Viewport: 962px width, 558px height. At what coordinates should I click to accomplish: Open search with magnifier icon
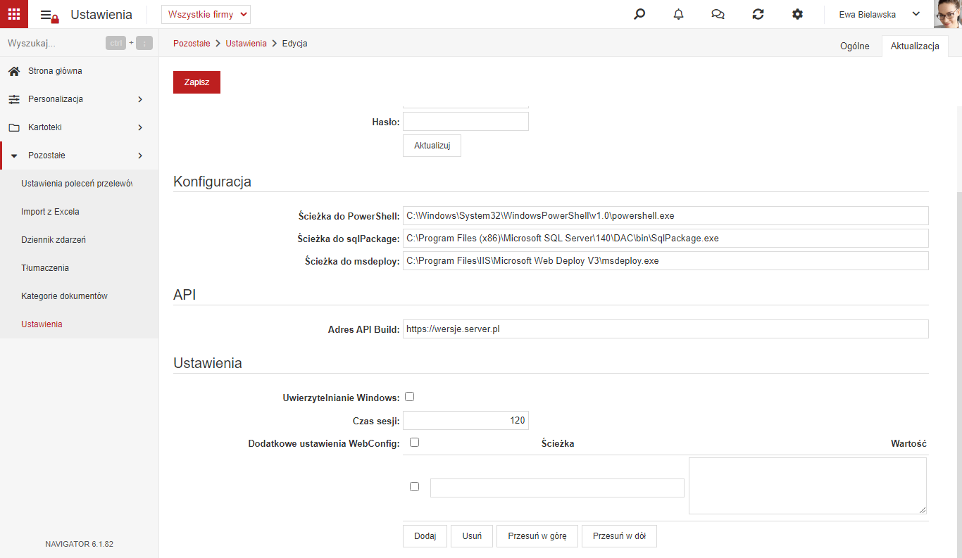(x=639, y=14)
